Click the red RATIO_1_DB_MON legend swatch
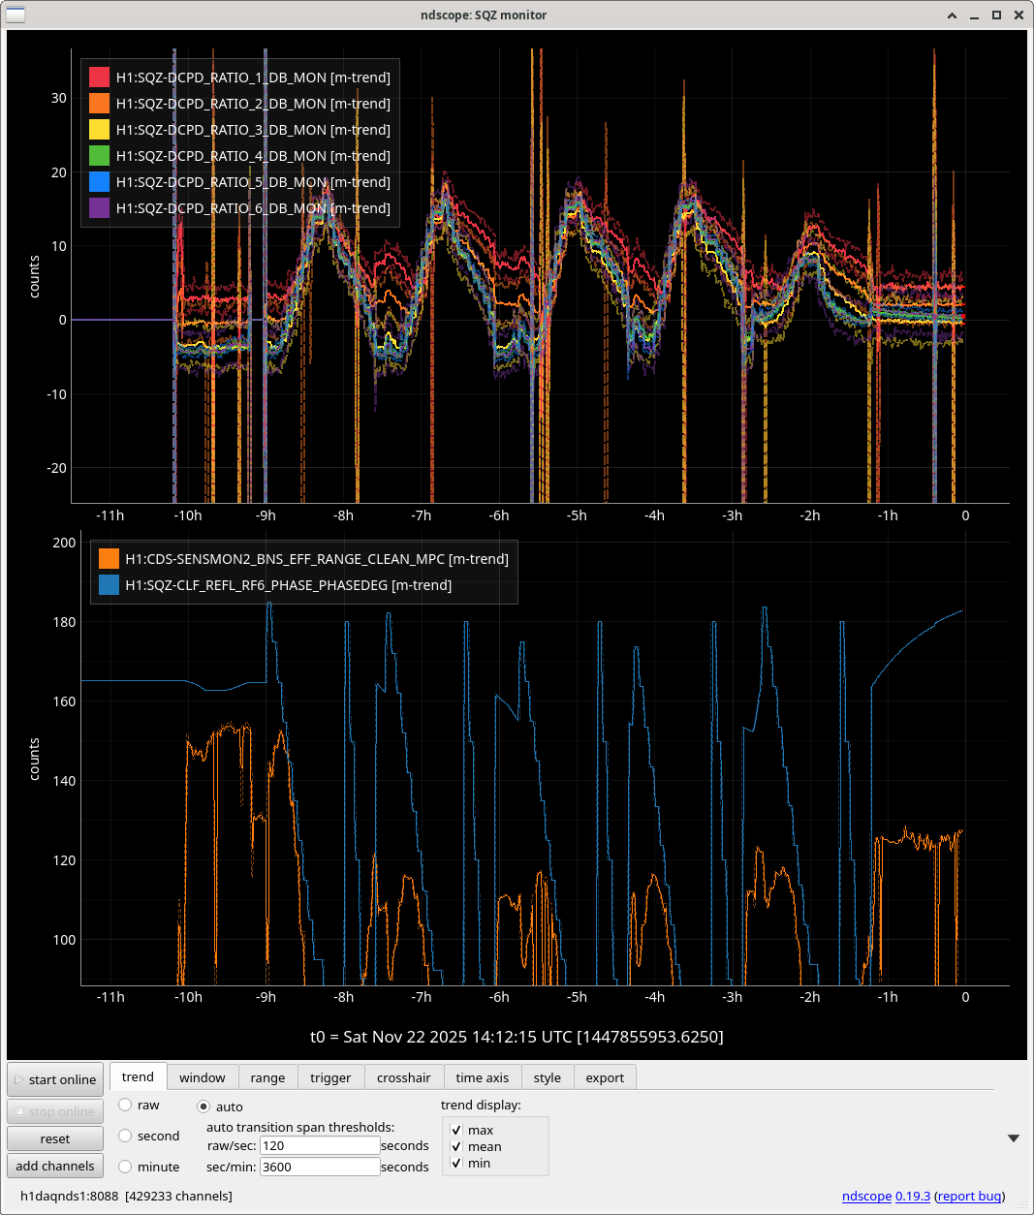The image size is (1034, 1215). [99, 78]
